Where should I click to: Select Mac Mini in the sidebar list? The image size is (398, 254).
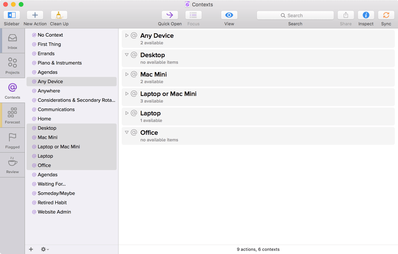72,137
